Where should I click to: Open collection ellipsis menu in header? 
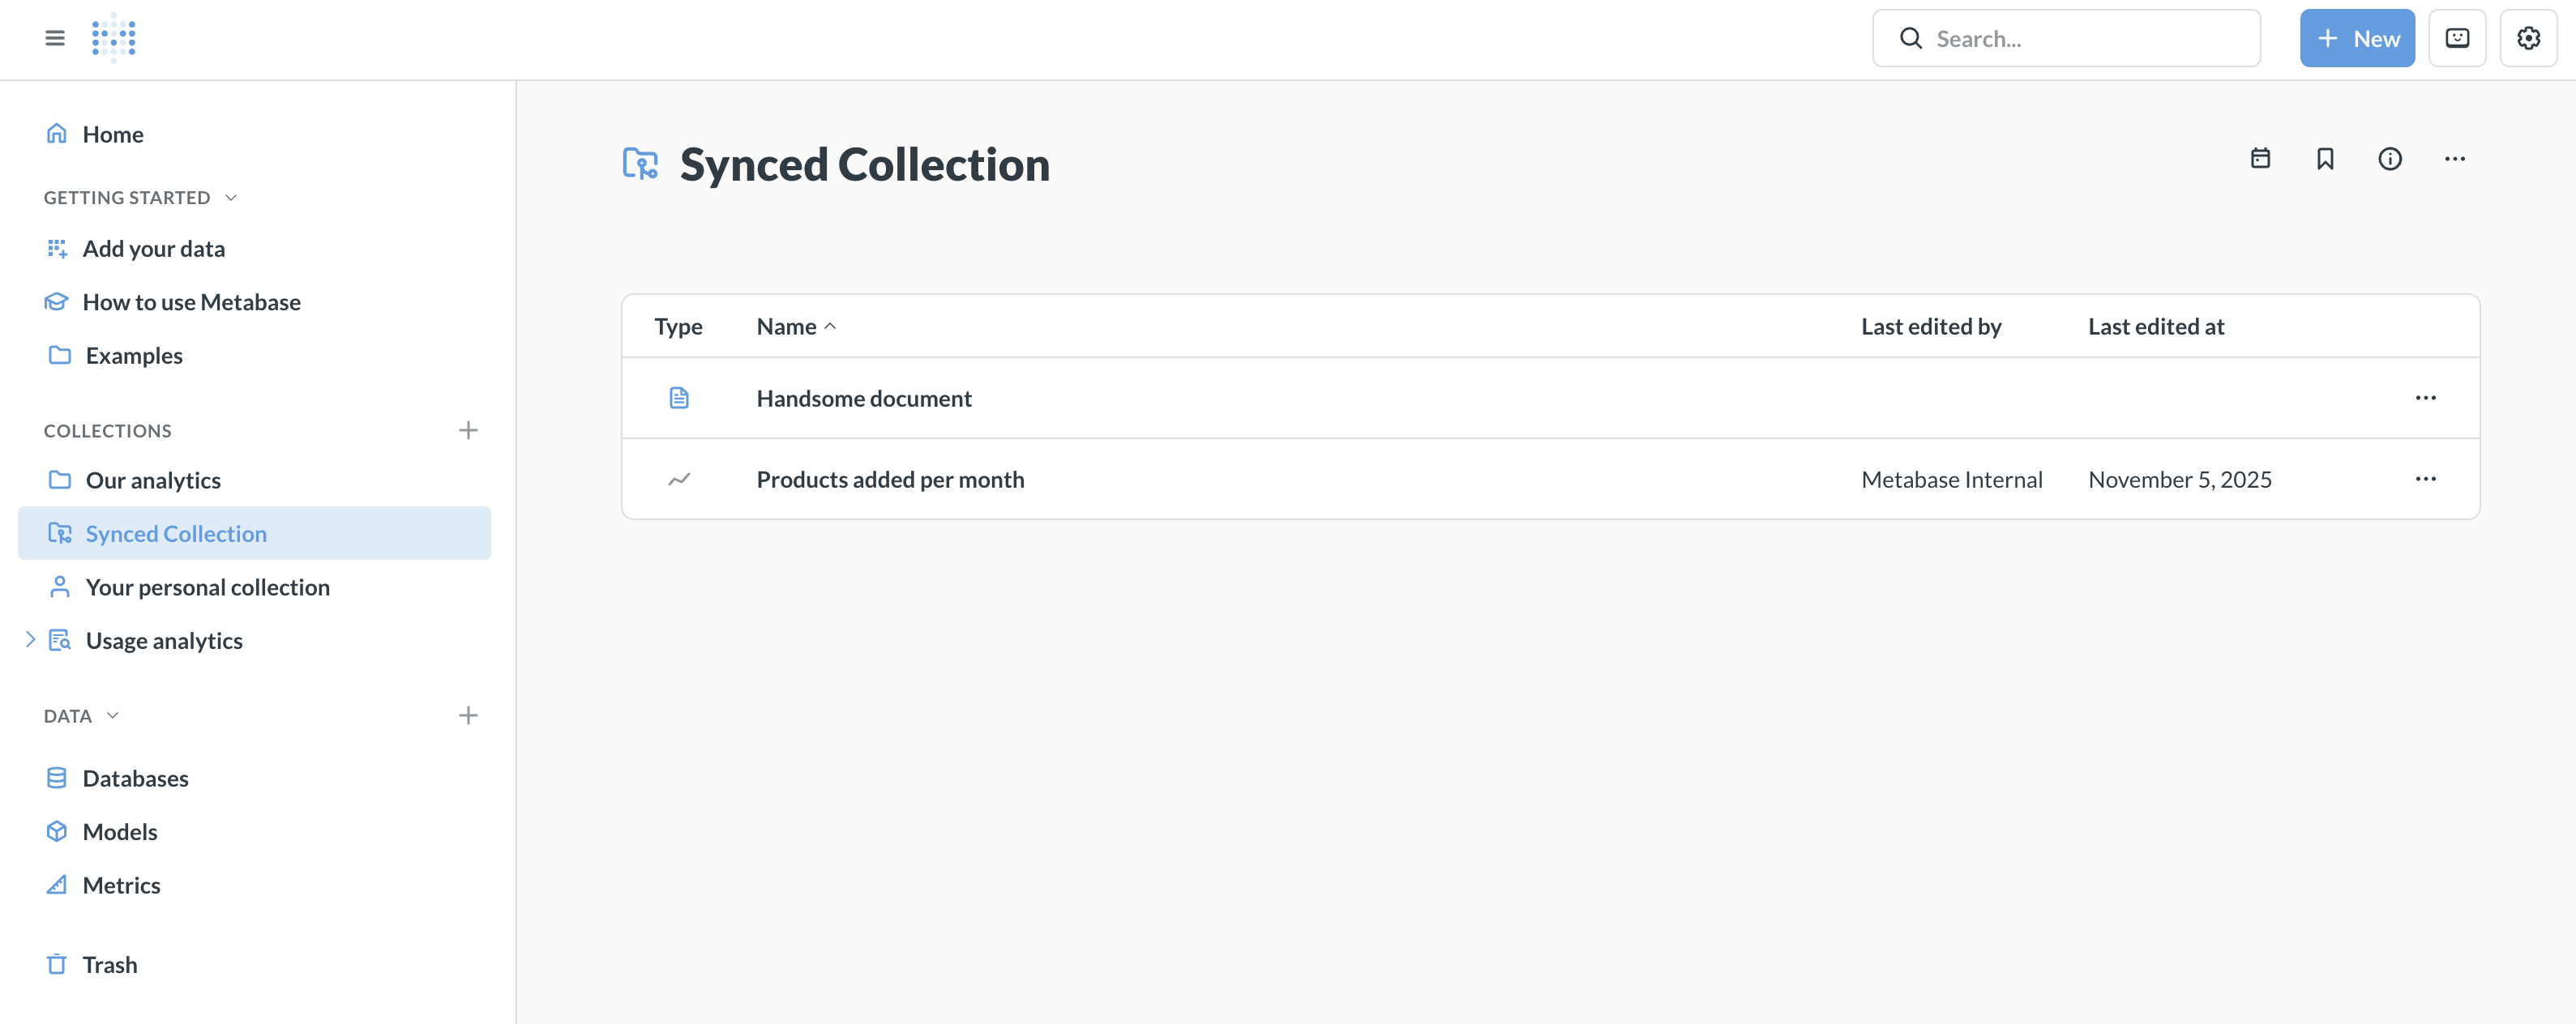(x=2454, y=159)
